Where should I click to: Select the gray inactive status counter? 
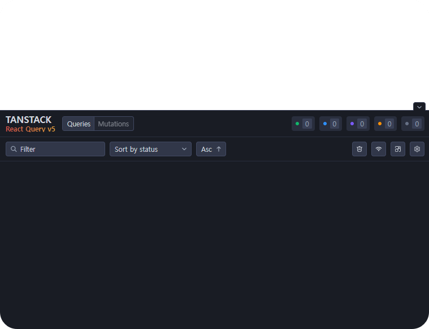tap(413, 124)
